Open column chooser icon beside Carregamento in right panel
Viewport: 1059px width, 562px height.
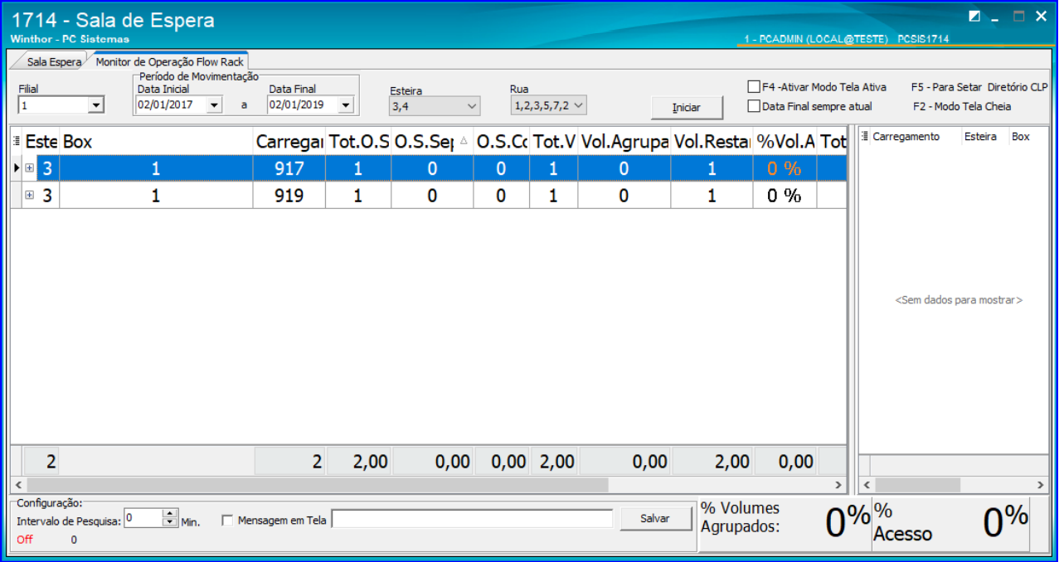(865, 137)
